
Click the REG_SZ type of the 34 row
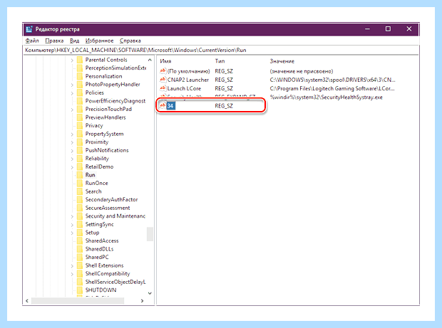tap(224, 106)
